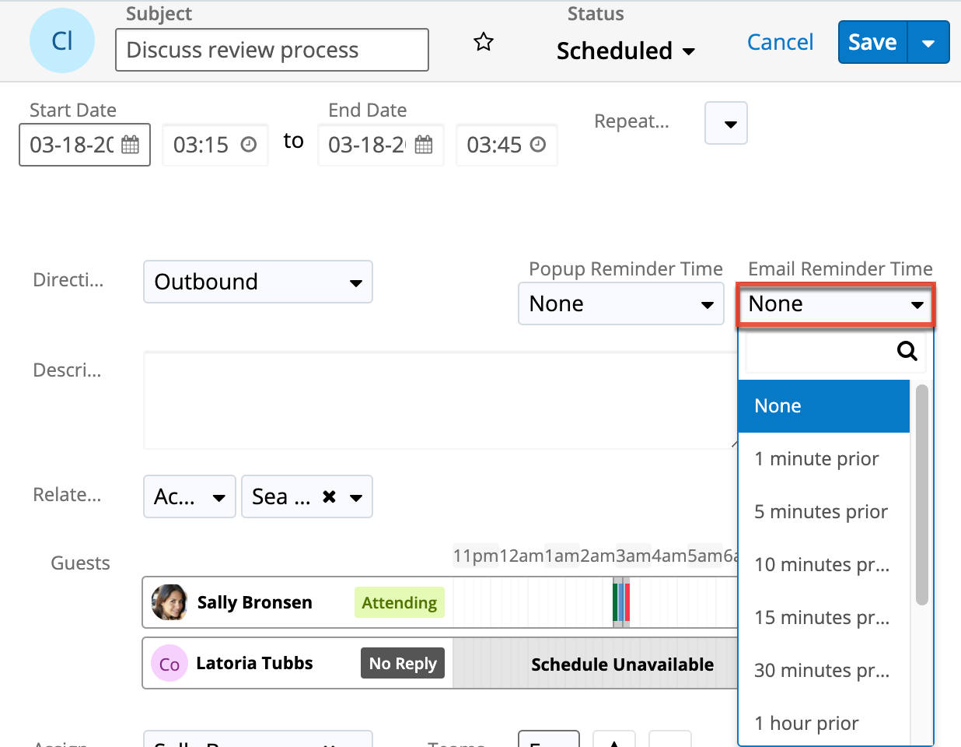Click the Subject input field
961x747 pixels.
271,50
